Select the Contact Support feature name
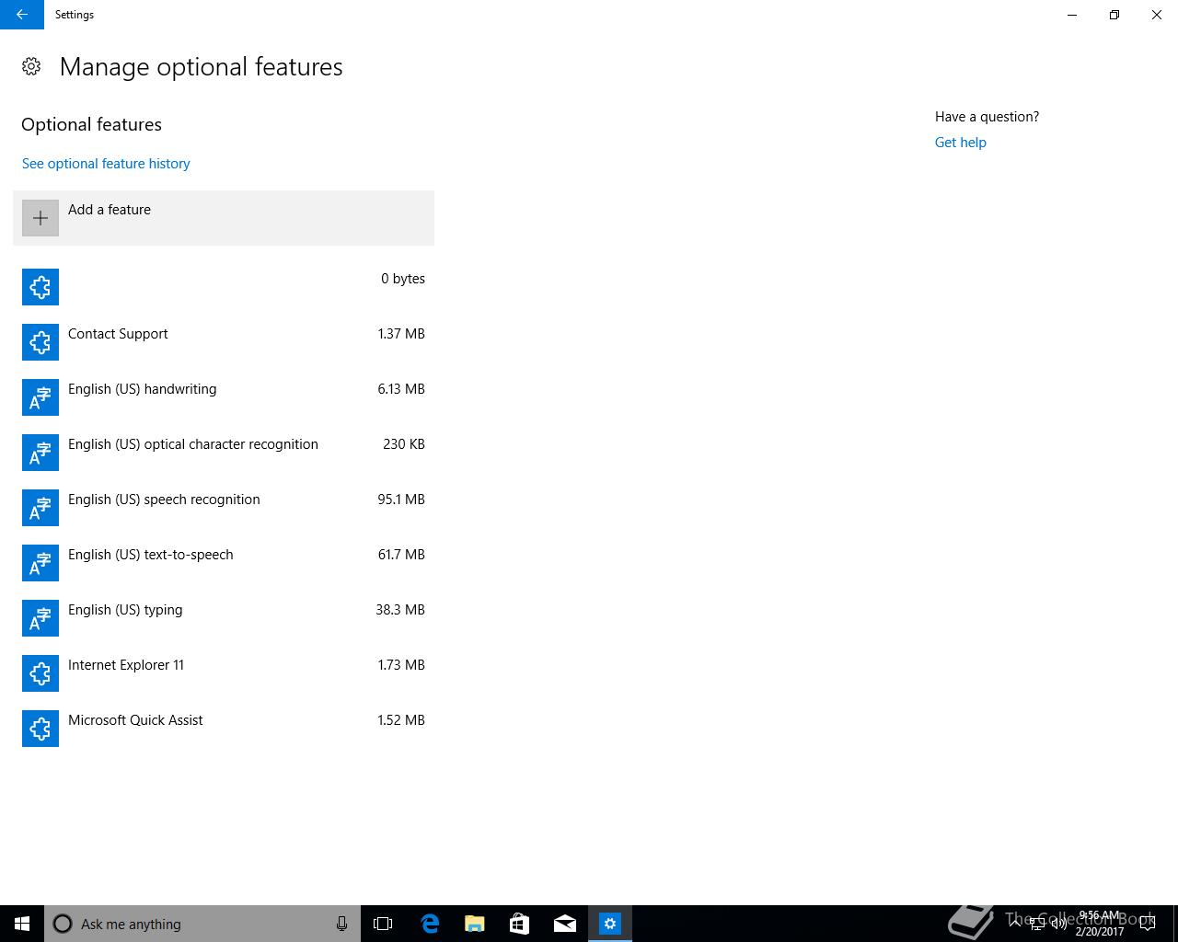 pos(118,334)
